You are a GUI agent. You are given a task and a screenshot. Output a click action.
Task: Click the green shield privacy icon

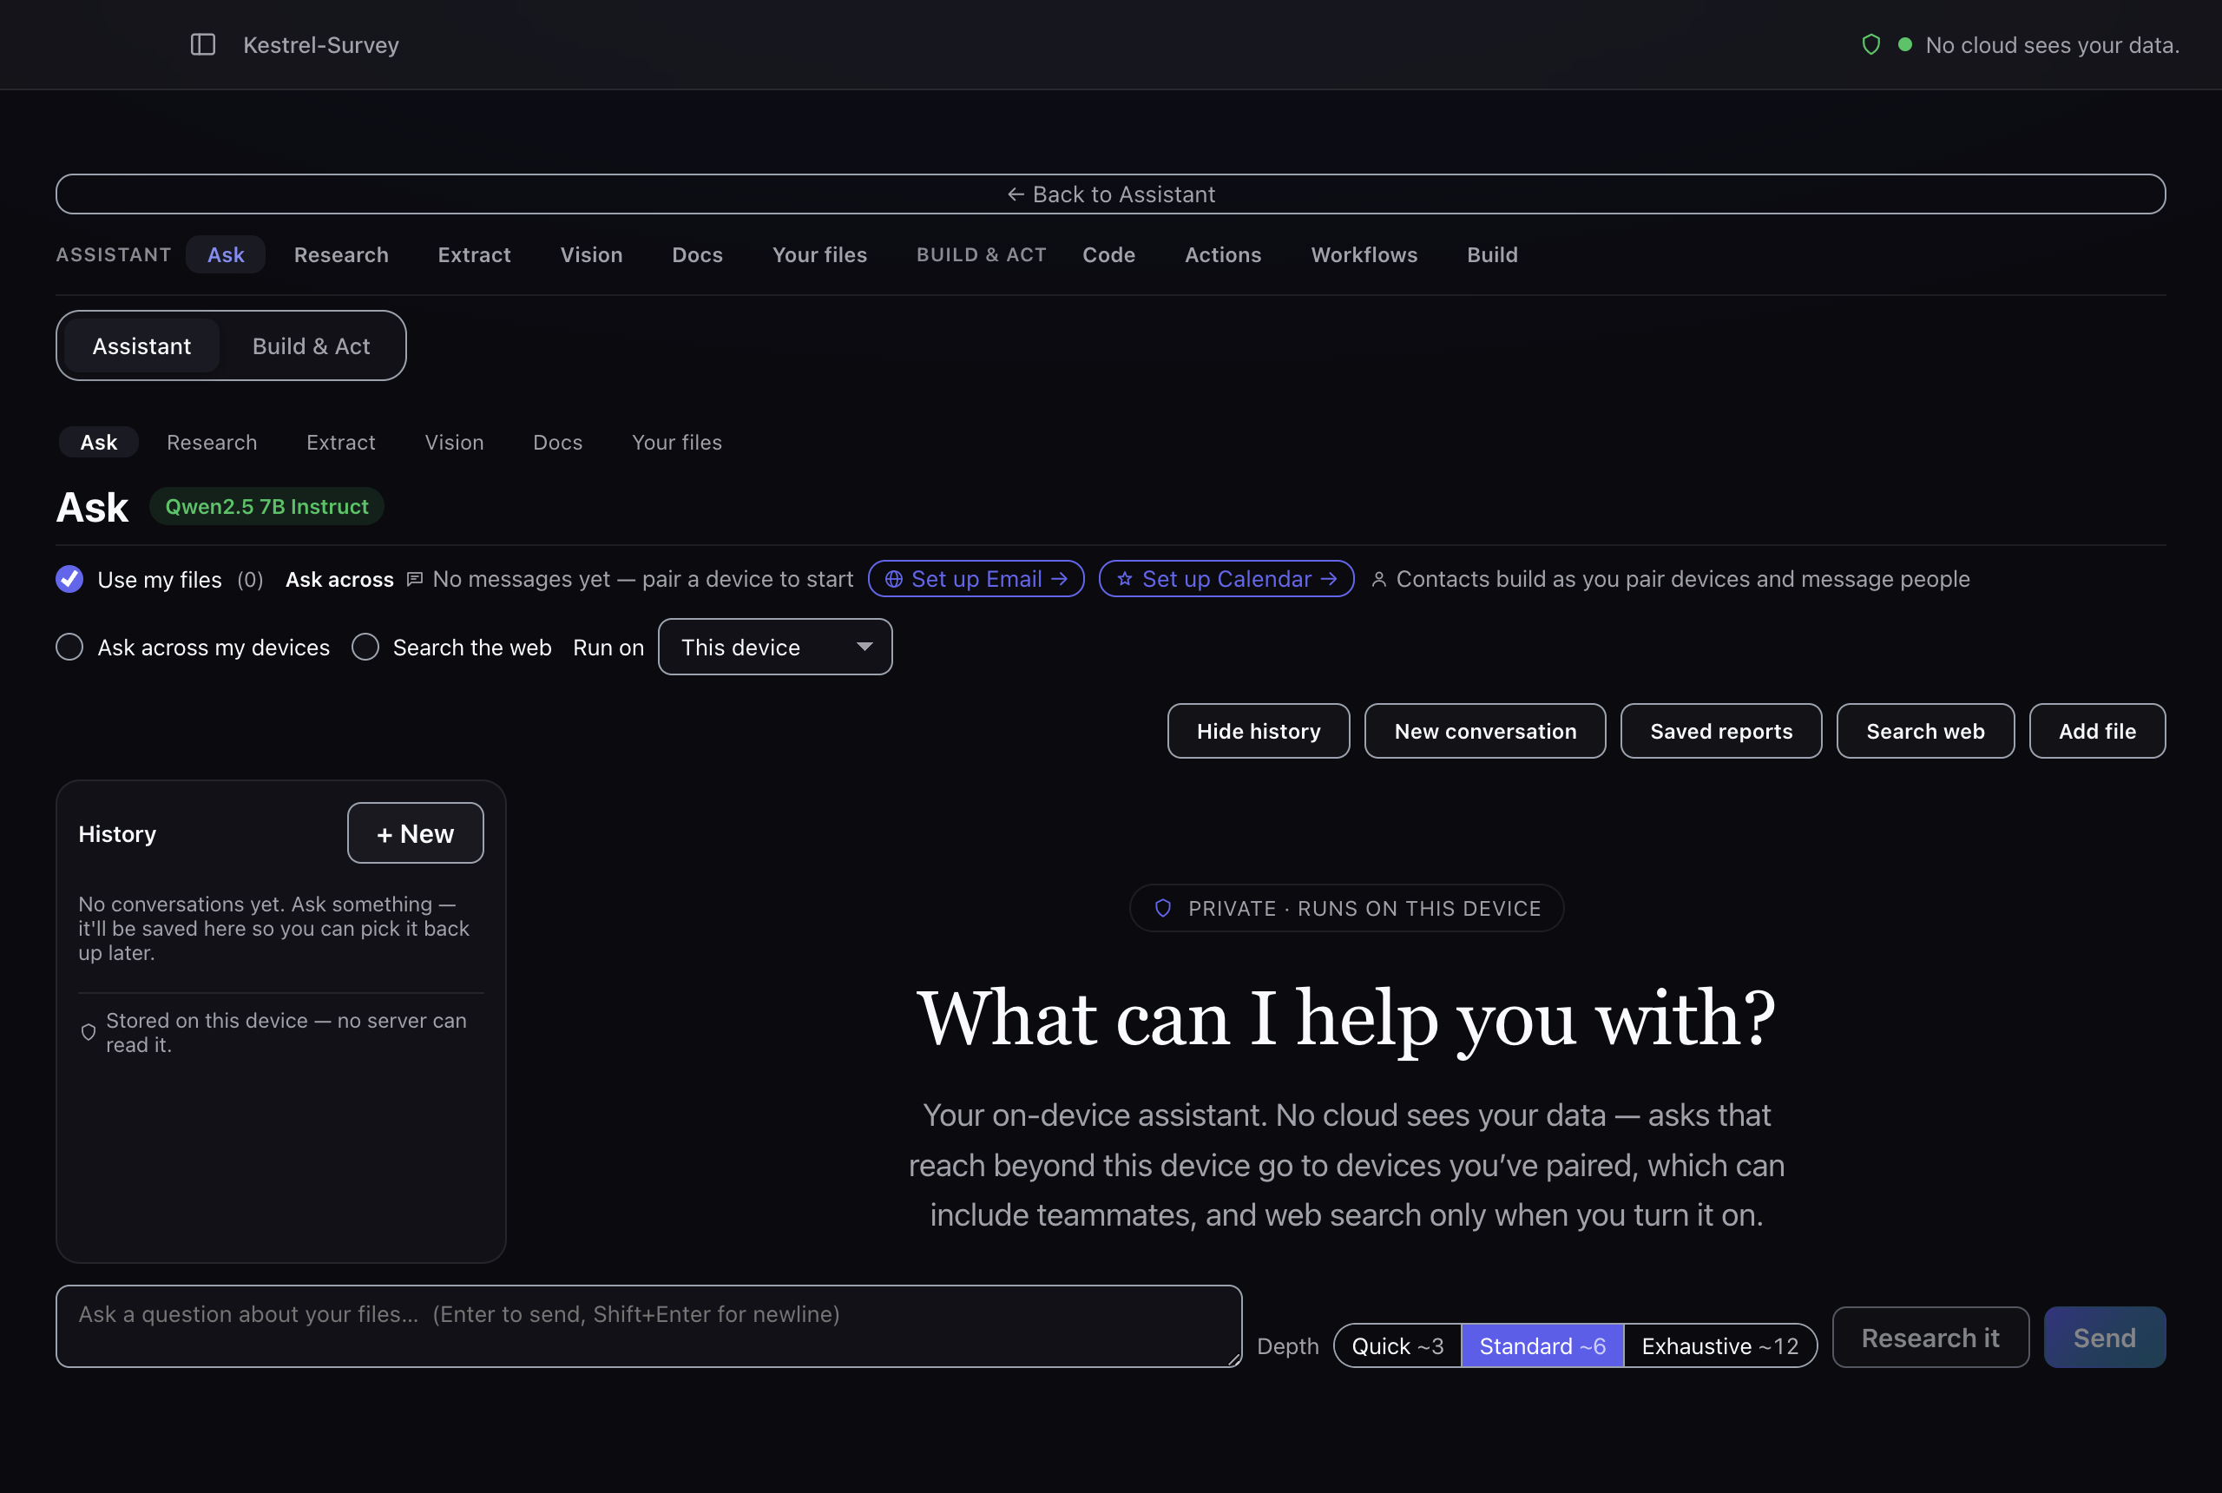pos(1870,45)
